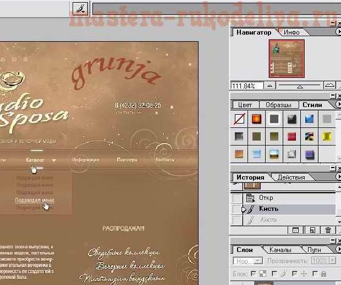Toggle lock image pixels checkbox near brush

[274, 273]
